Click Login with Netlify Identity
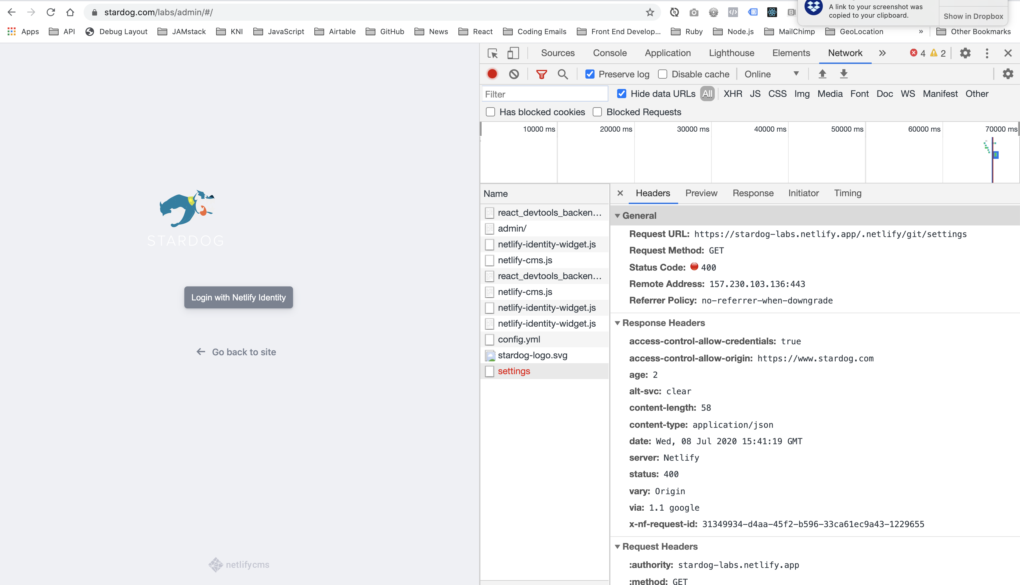Viewport: 1020px width, 585px height. point(238,297)
